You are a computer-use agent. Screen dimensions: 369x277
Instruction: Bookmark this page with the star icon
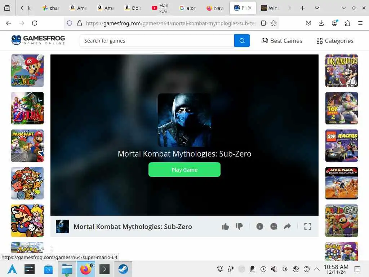pos(273,23)
